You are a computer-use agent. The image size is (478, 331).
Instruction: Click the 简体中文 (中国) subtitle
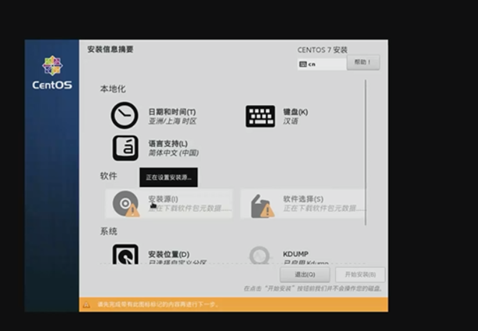click(174, 153)
